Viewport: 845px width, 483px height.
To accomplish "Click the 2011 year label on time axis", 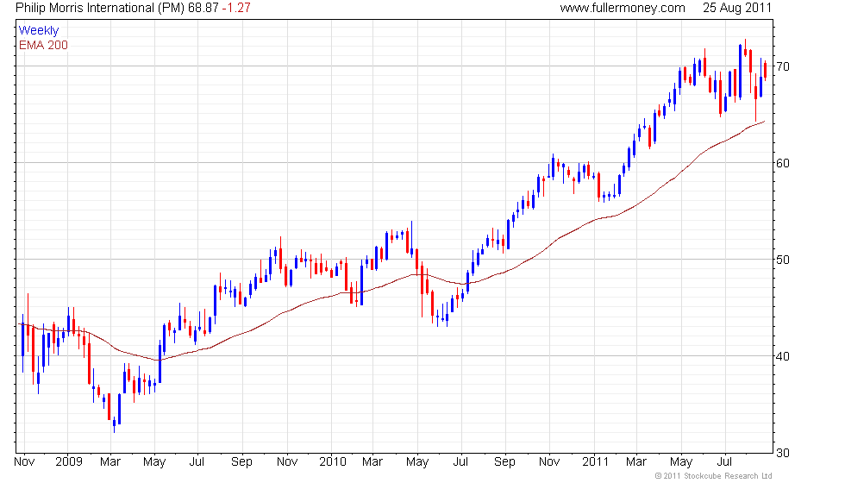I will (595, 462).
